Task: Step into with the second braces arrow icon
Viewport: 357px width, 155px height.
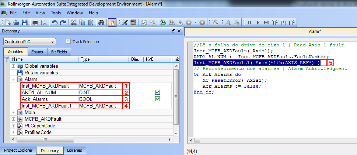Action: [283, 22]
